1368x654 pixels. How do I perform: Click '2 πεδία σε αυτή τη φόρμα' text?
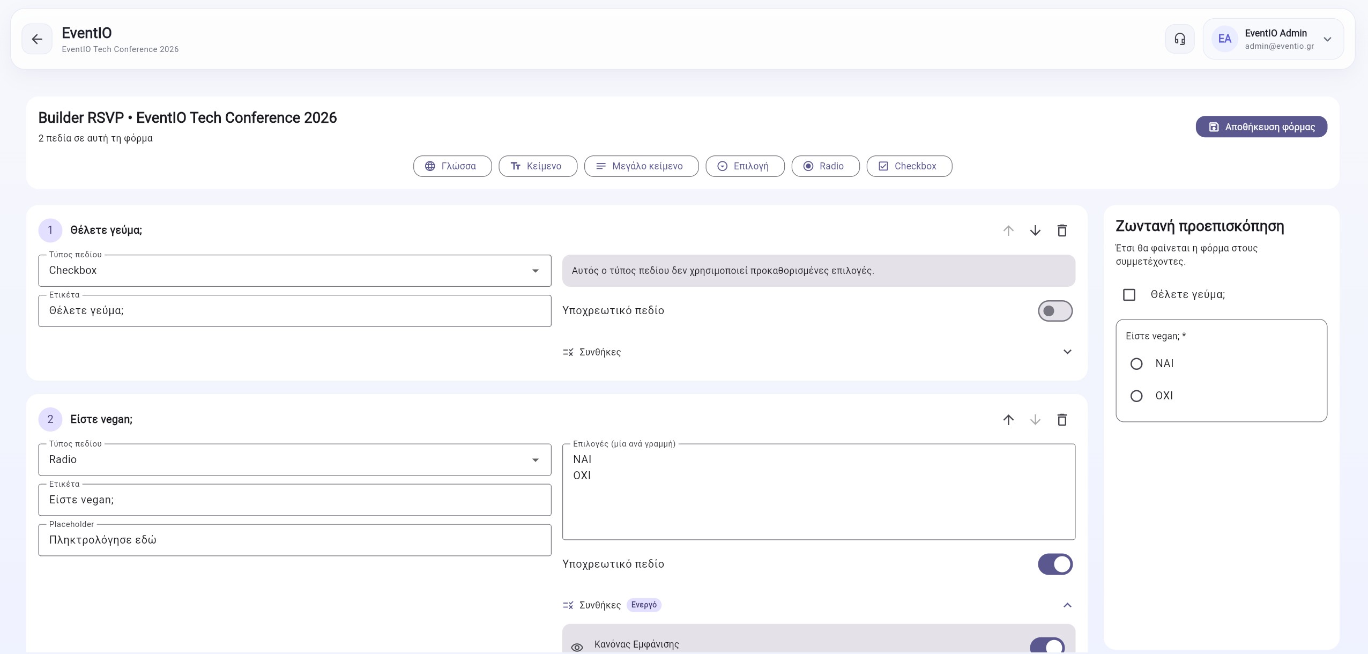[95, 138]
